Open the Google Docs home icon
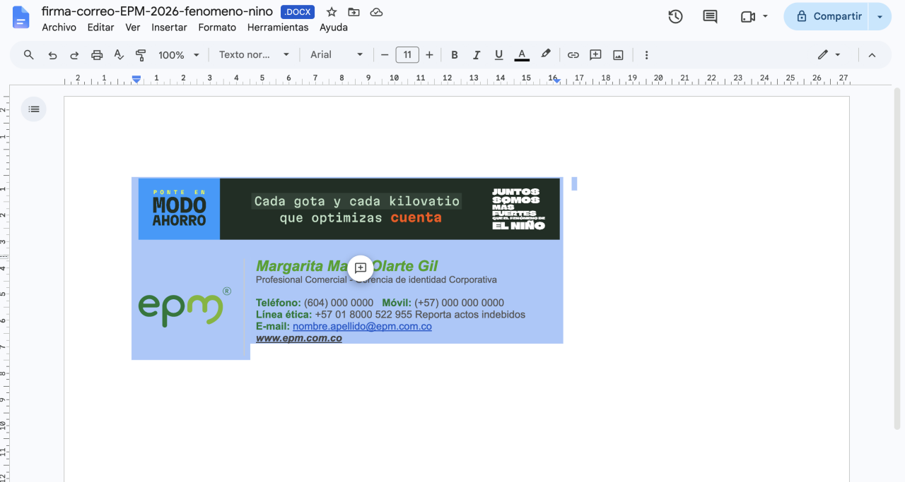905x482 pixels. click(21, 17)
